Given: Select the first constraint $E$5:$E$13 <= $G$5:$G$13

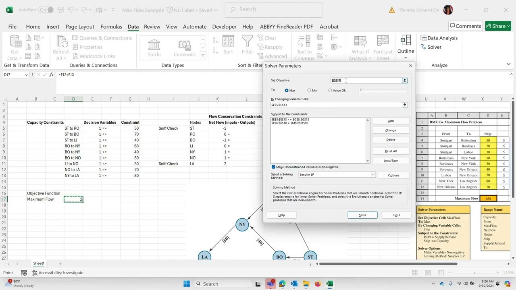Looking at the screenshot, I should click(x=290, y=120).
